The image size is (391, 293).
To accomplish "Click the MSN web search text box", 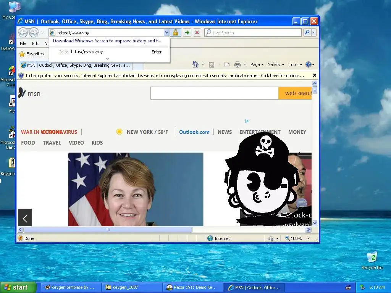I will pyautogui.click(x=215, y=93).
